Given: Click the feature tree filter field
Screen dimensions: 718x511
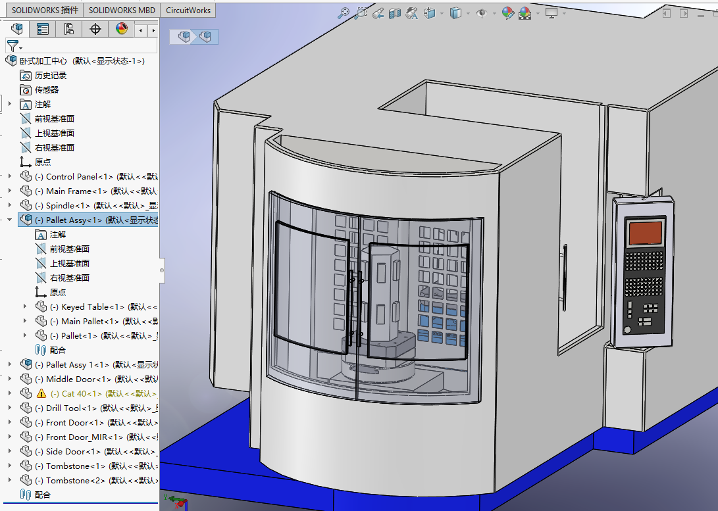Looking at the screenshot, I should click(x=89, y=46).
